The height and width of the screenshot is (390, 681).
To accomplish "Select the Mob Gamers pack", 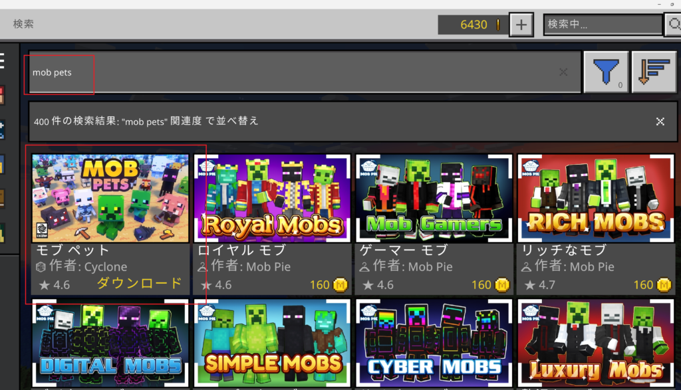I will pyautogui.click(x=434, y=197).
